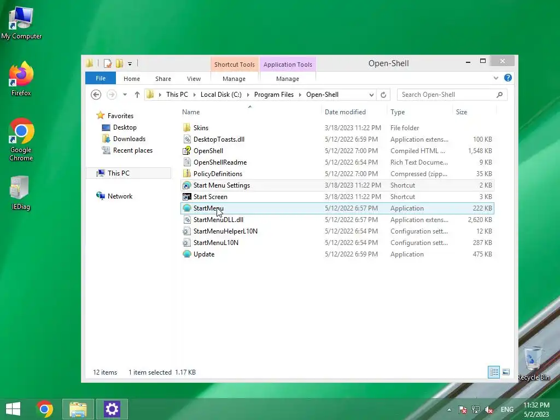
Task: Open address bar history dropdown
Action: pyautogui.click(x=371, y=95)
